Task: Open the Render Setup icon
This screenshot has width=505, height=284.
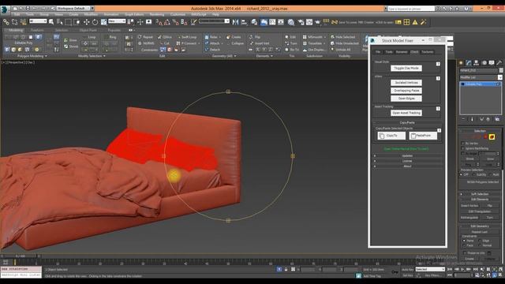Action: (x=301, y=22)
